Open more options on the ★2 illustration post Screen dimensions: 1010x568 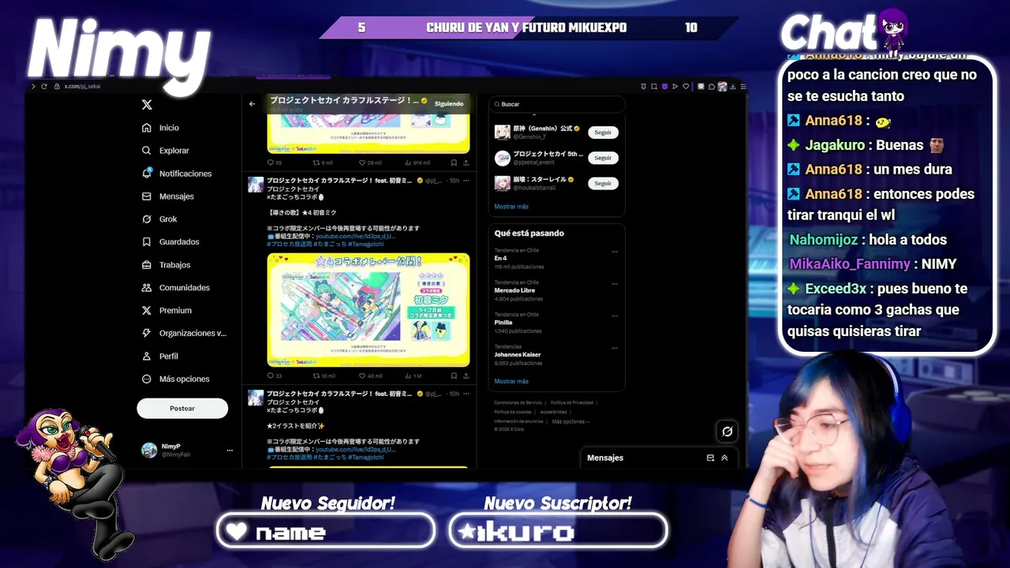coord(466,394)
